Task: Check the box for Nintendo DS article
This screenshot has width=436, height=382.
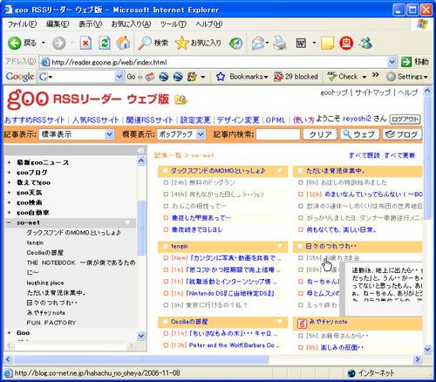Action: coord(166,293)
